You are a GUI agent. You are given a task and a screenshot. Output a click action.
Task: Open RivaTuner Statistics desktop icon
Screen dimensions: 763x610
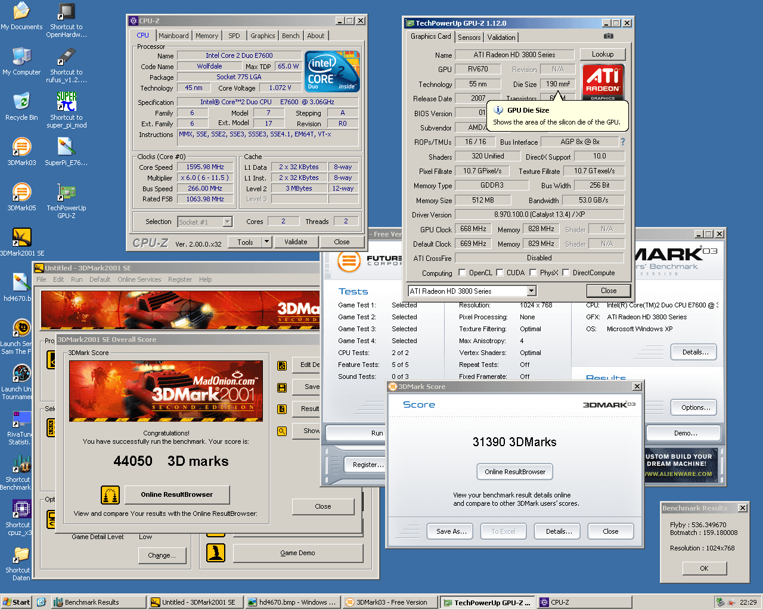pyautogui.click(x=20, y=428)
